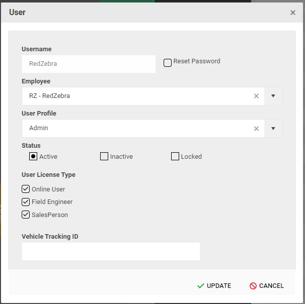Enable the Reset Password checkbox

click(168, 63)
